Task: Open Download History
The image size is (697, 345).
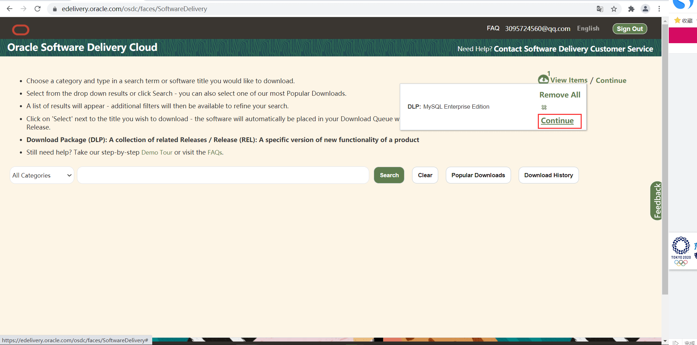Action: pos(549,175)
